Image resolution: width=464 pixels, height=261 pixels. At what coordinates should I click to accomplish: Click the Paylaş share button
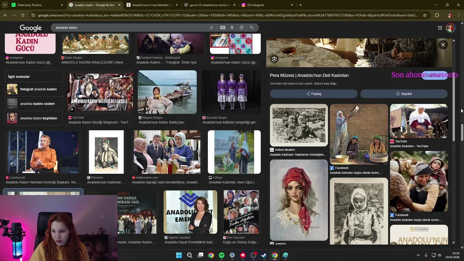click(x=314, y=94)
